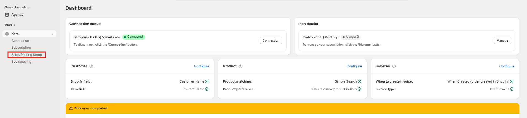Click the warning icon in Bulk sync banner
This screenshot has width=527, height=118.
pos(71,108)
